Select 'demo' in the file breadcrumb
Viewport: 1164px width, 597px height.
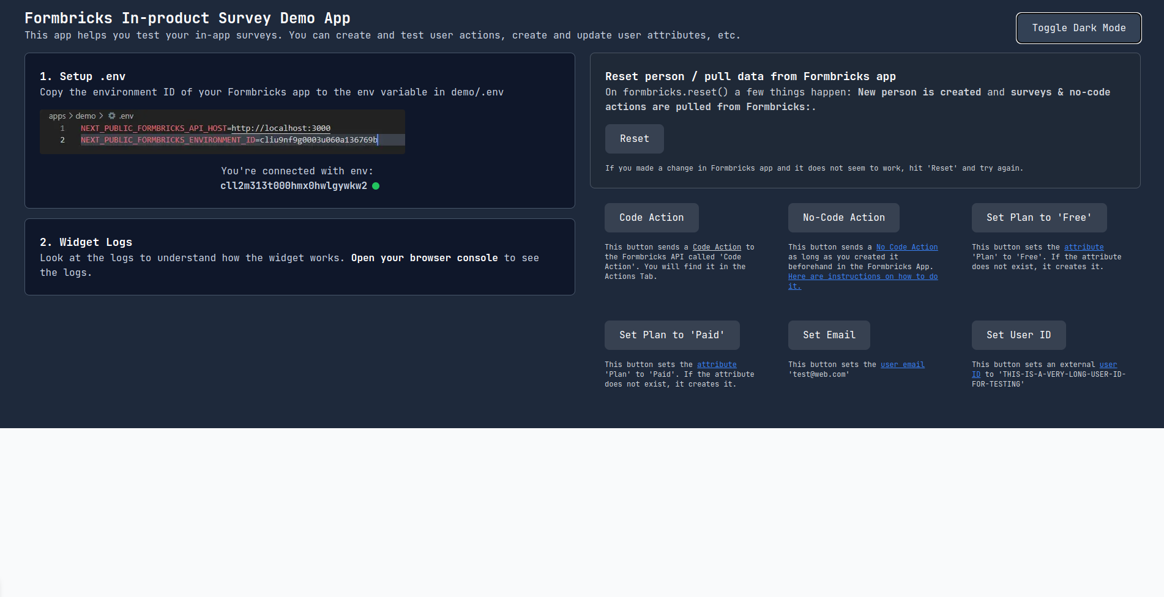(x=86, y=115)
